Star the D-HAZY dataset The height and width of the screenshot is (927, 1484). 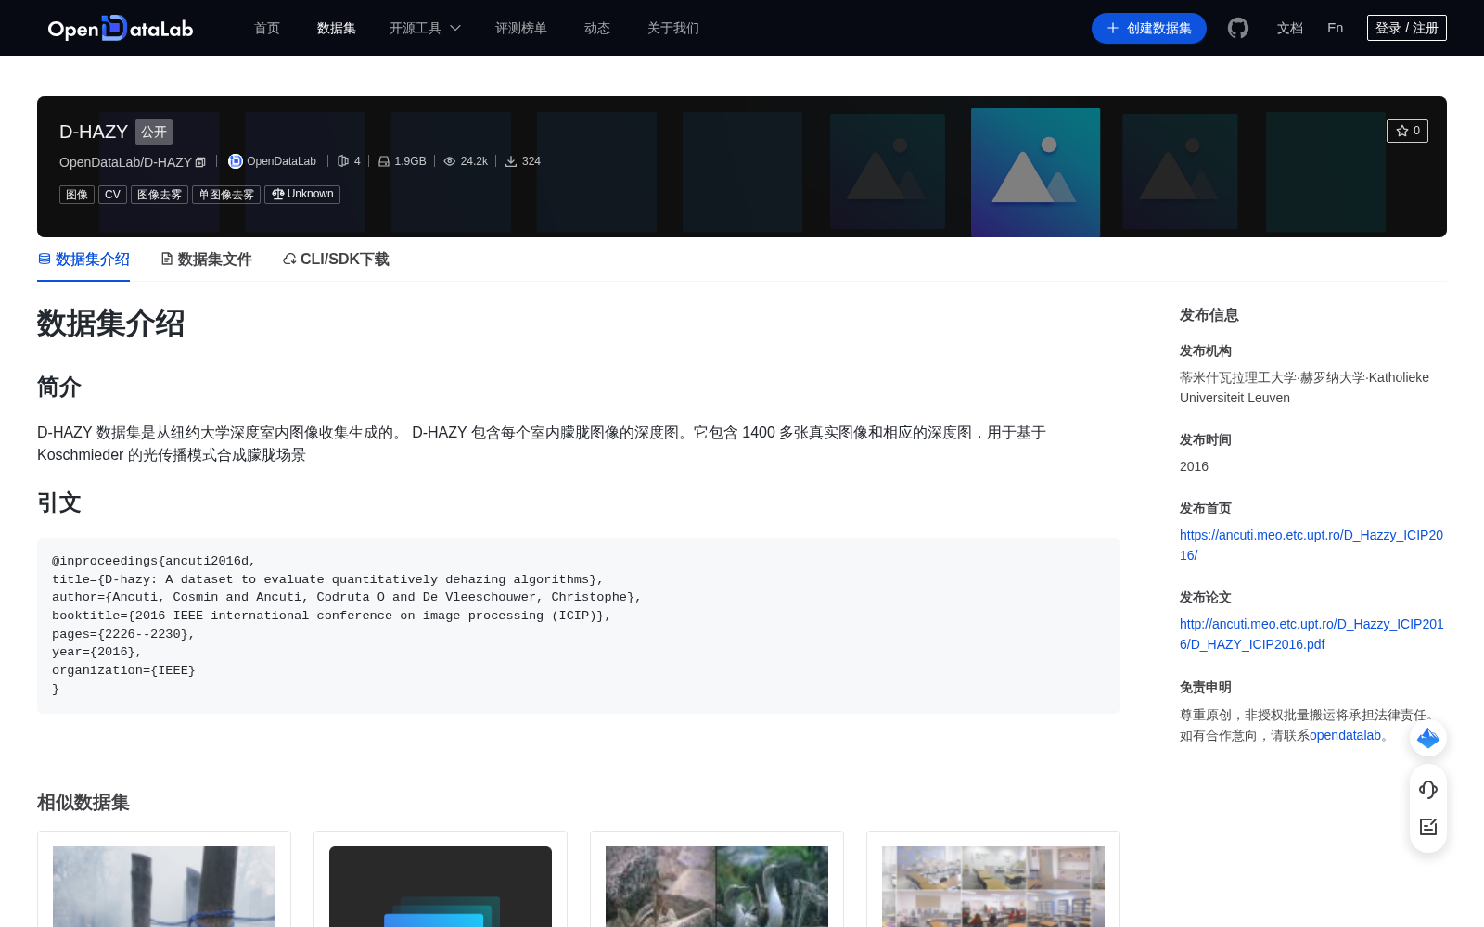coord(1407,131)
